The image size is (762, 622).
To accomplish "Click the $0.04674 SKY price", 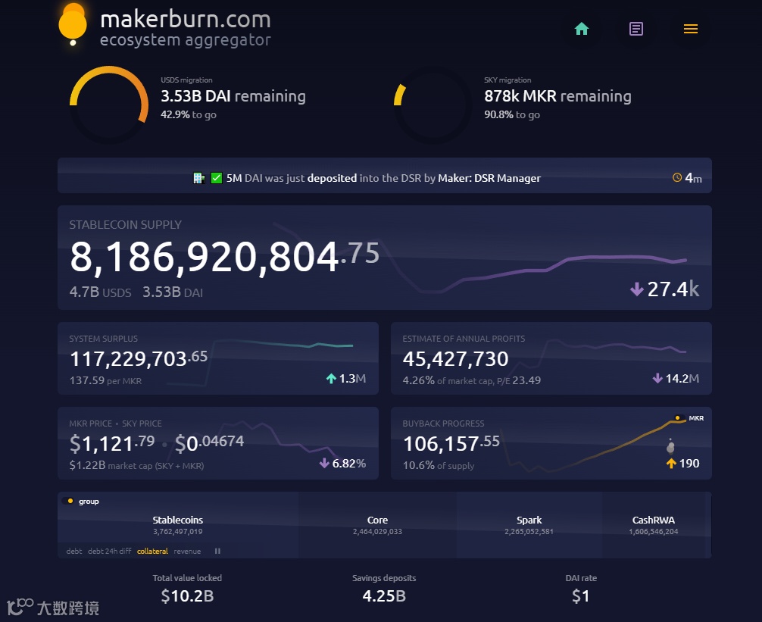I will tap(209, 442).
